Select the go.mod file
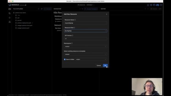Image resolution: width=171 pixels, height=96 pixels. pos(19,20)
